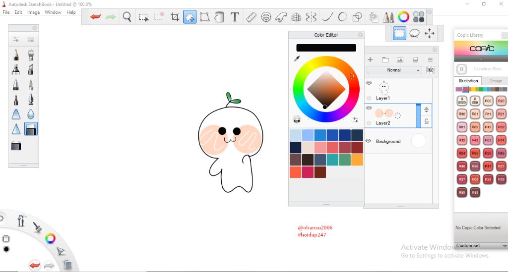Pick Copic color R59
The image size is (508, 272).
(x=462, y=192)
